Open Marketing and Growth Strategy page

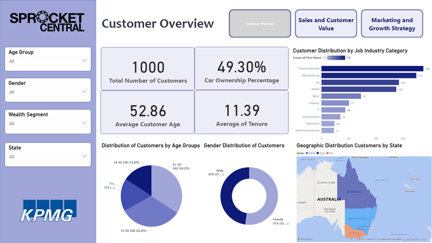392,24
